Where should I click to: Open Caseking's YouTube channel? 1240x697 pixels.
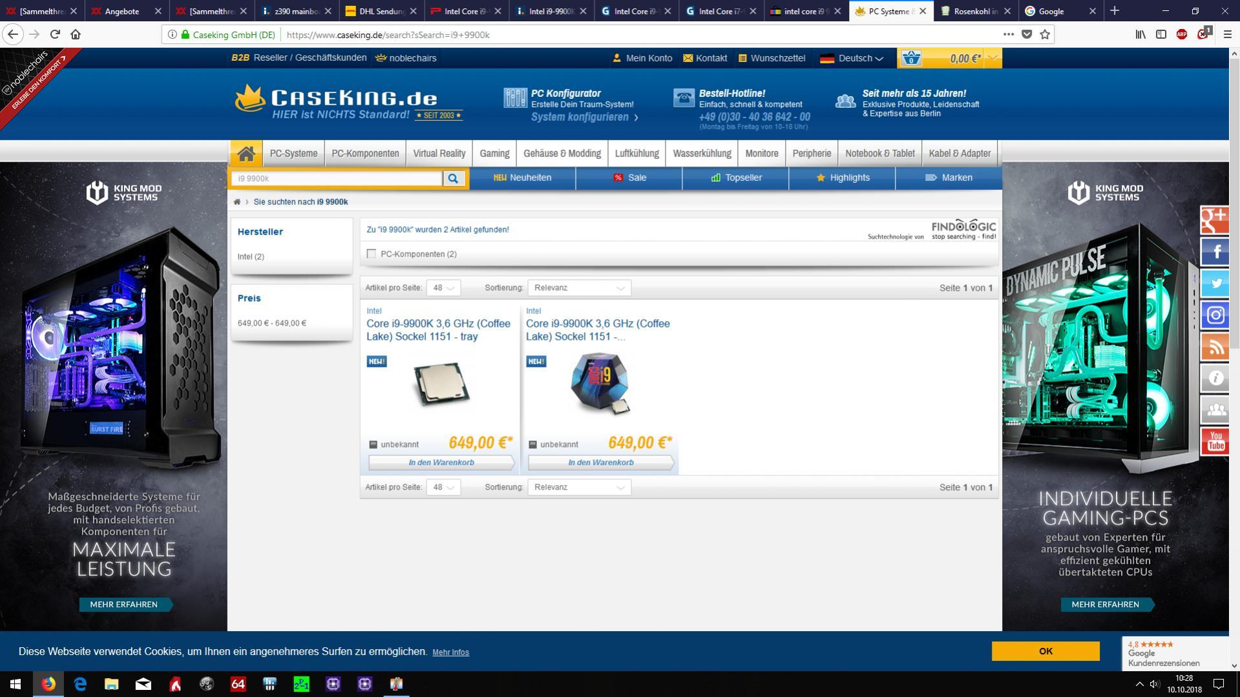(x=1215, y=442)
